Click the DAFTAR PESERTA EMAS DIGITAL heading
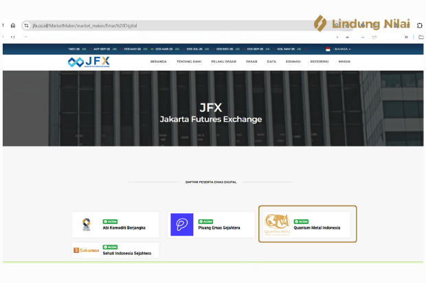 coord(211,182)
